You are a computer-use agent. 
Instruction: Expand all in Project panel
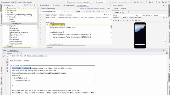click(28, 5)
